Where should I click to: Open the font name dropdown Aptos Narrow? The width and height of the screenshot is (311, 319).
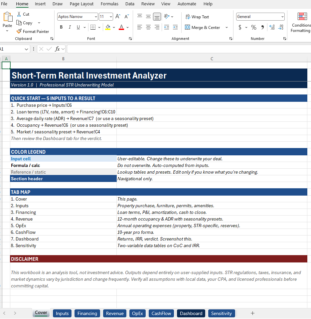click(x=96, y=17)
